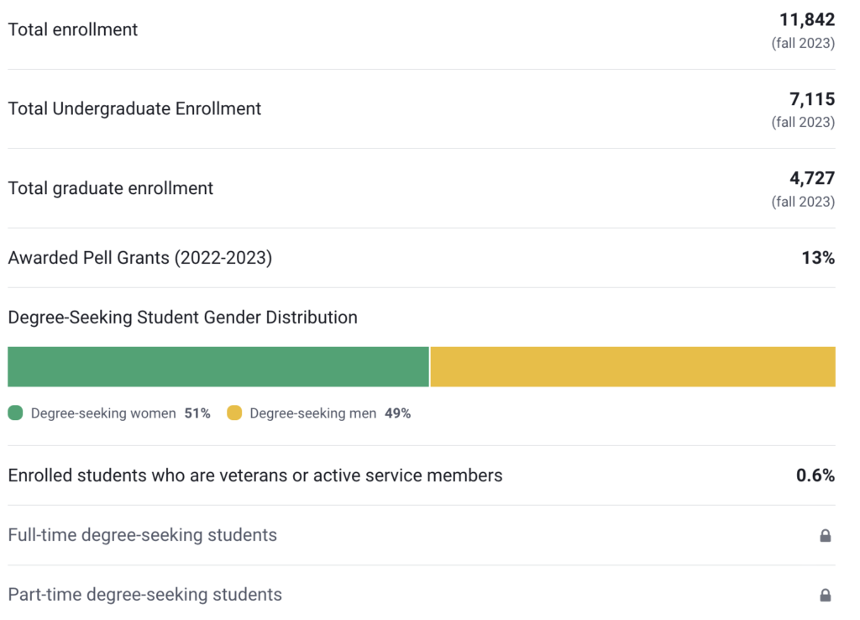The height and width of the screenshot is (620, 860).
Task: Expand the locked Part-time degree-seeking students row
Action: coord(420,594)
